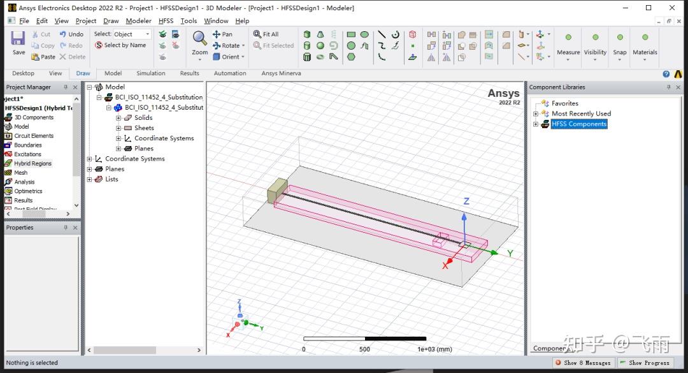This screenshot has height=373, width=688.
Task: Open Materials from the right toolbar
Action: pos(645,37)
